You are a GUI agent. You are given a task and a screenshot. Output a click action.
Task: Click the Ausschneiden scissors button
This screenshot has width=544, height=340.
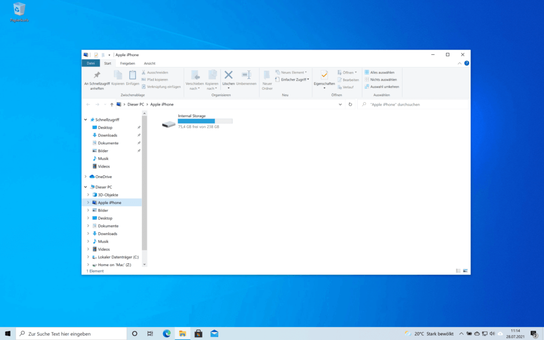[x=154, y=72]
